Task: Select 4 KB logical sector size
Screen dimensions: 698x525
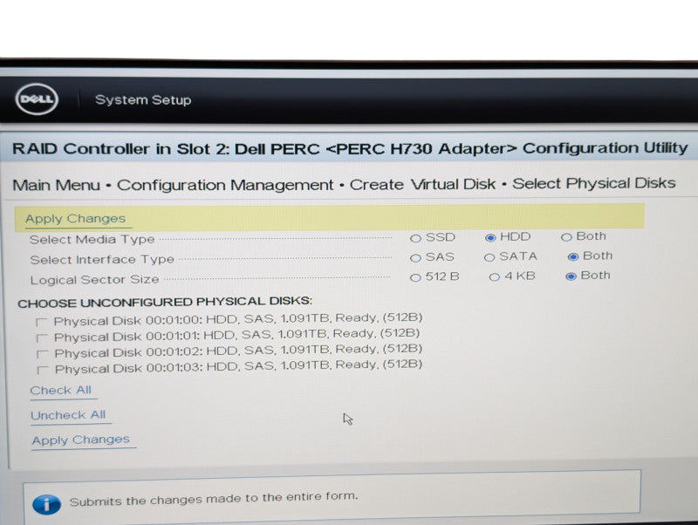Action: pyautogui.click(x=494, y=277)
